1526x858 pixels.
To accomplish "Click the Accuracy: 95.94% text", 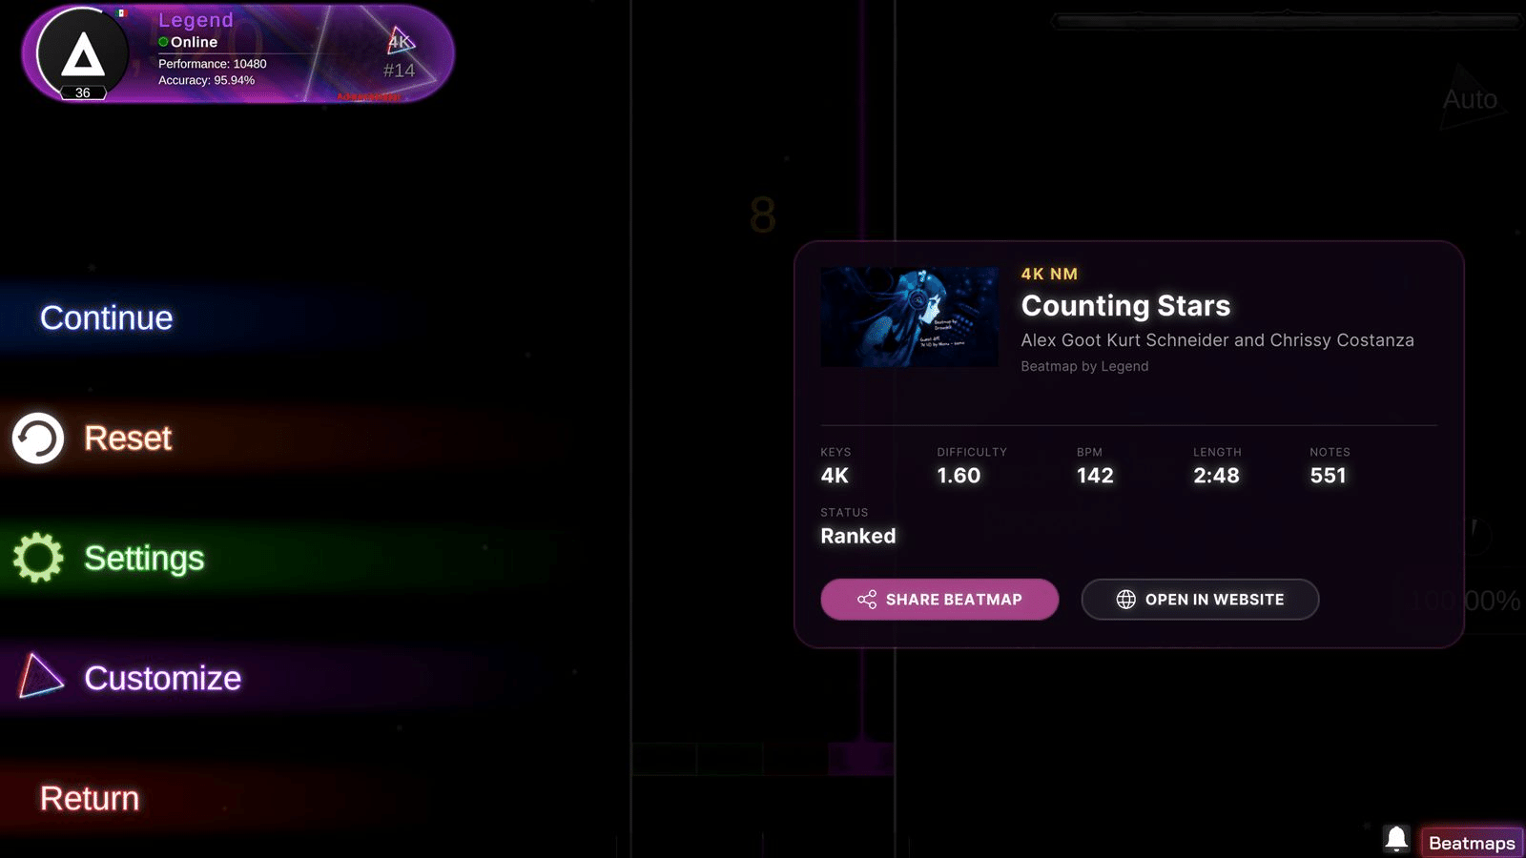I will (206, 80).
